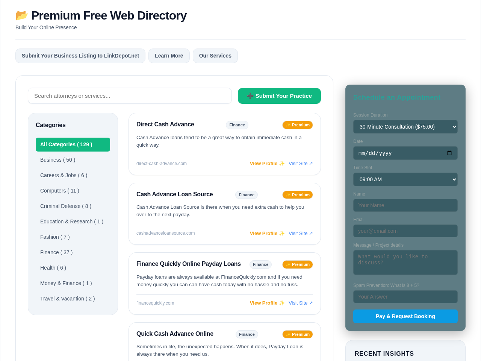The image size is (481, 361).
Task: Open the date picker calendar icon
Action: (x=449, y=153)
